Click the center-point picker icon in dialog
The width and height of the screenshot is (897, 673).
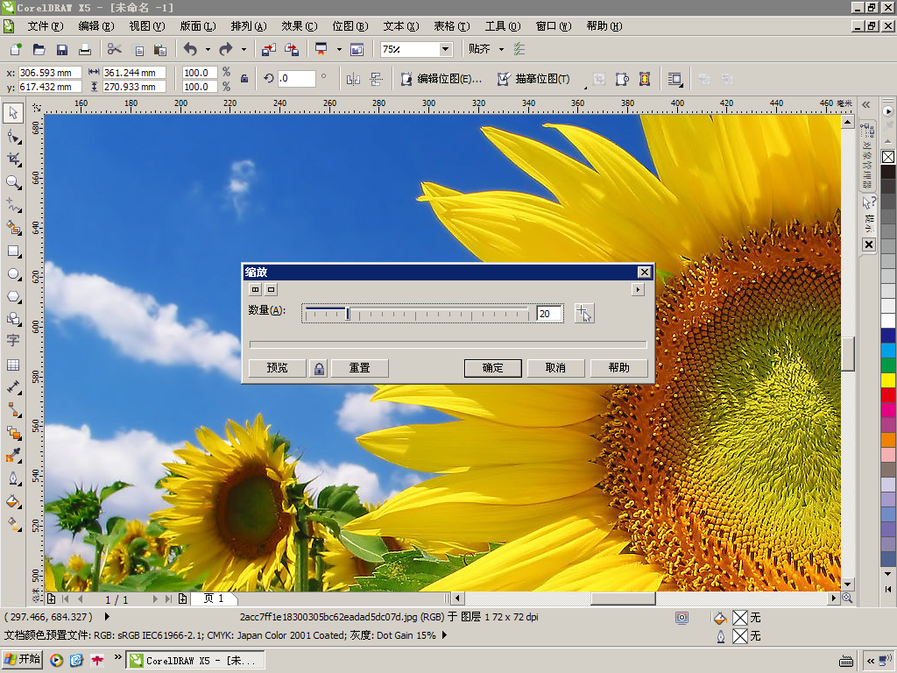(584, 314)
